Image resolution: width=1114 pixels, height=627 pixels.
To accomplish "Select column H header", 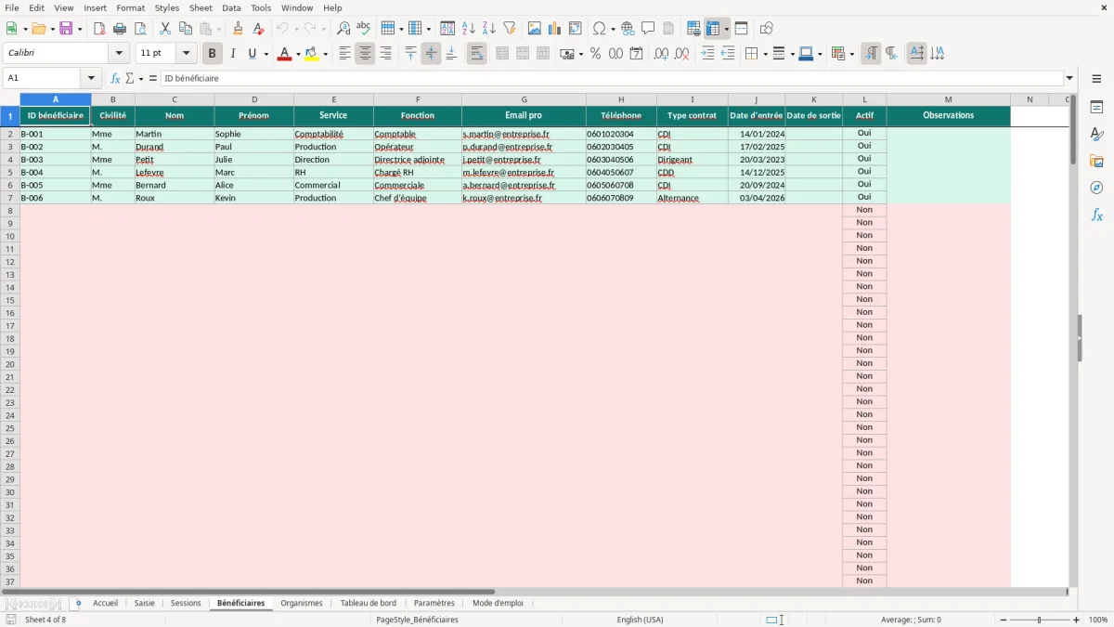I will click(x=621, y=99).
